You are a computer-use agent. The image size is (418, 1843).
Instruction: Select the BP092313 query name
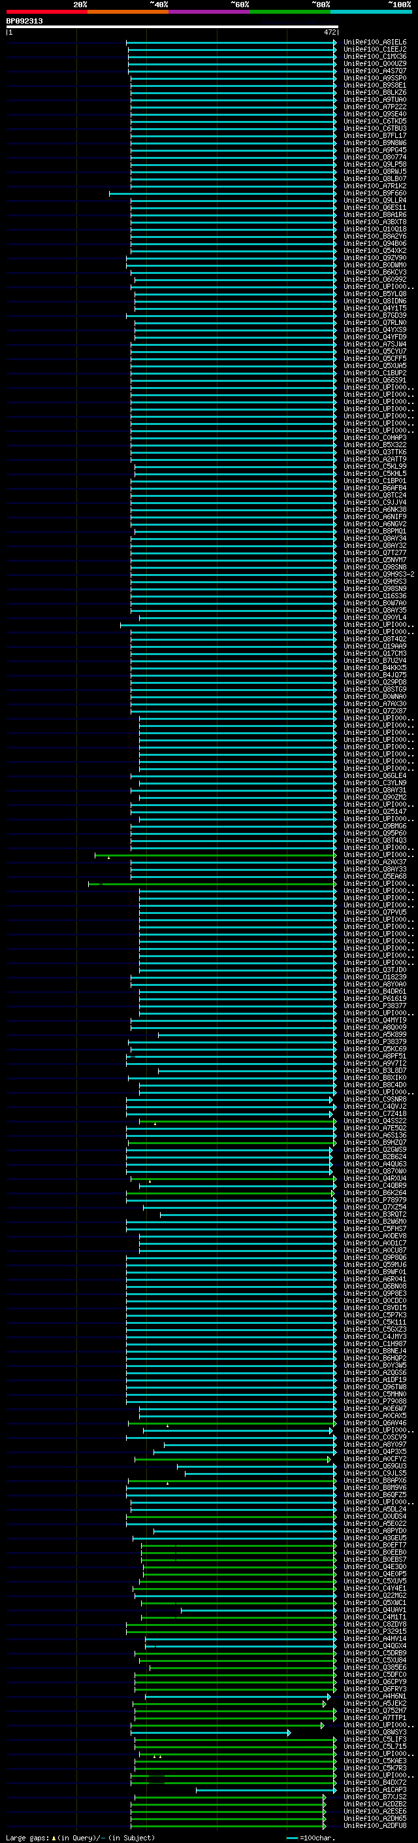tap(24, 22)
